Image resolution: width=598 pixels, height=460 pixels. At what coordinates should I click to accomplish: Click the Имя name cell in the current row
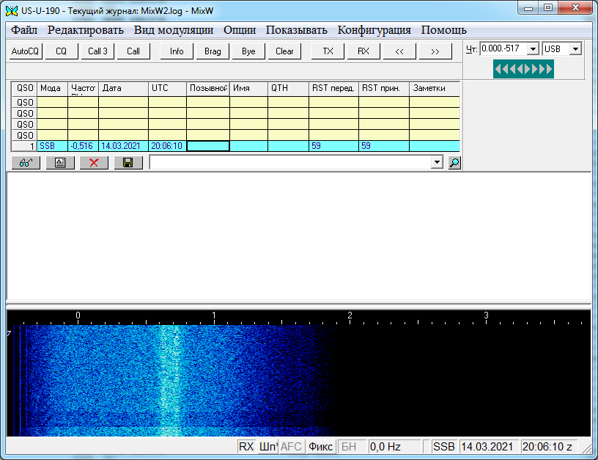[248, 146]
